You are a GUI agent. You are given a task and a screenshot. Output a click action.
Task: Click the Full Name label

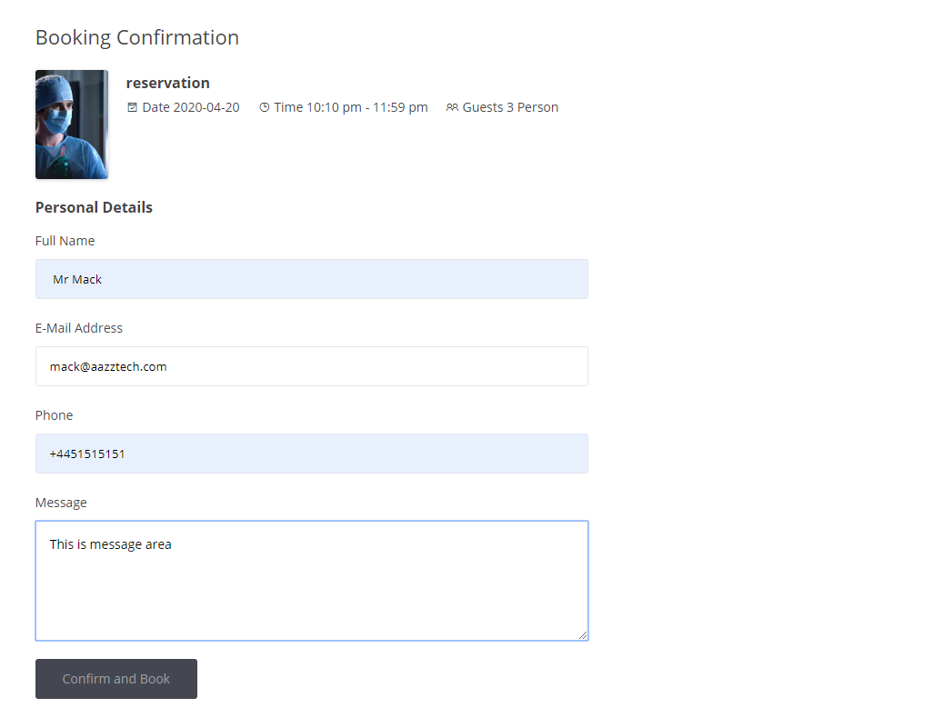65,241
